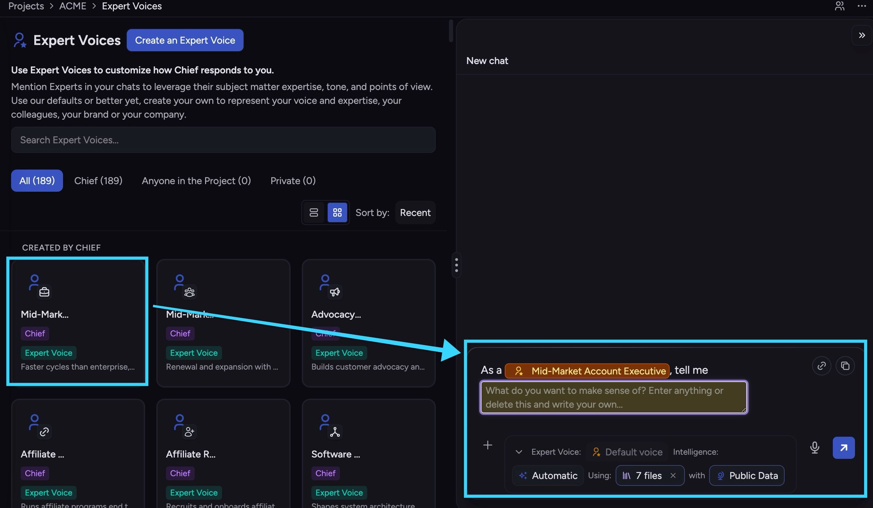Remove the 7 files selection

pos(673,475)
